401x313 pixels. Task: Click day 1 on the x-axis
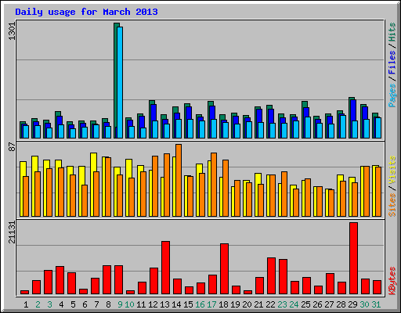click(26, 304)
